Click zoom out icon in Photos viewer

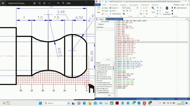[58, 3]
